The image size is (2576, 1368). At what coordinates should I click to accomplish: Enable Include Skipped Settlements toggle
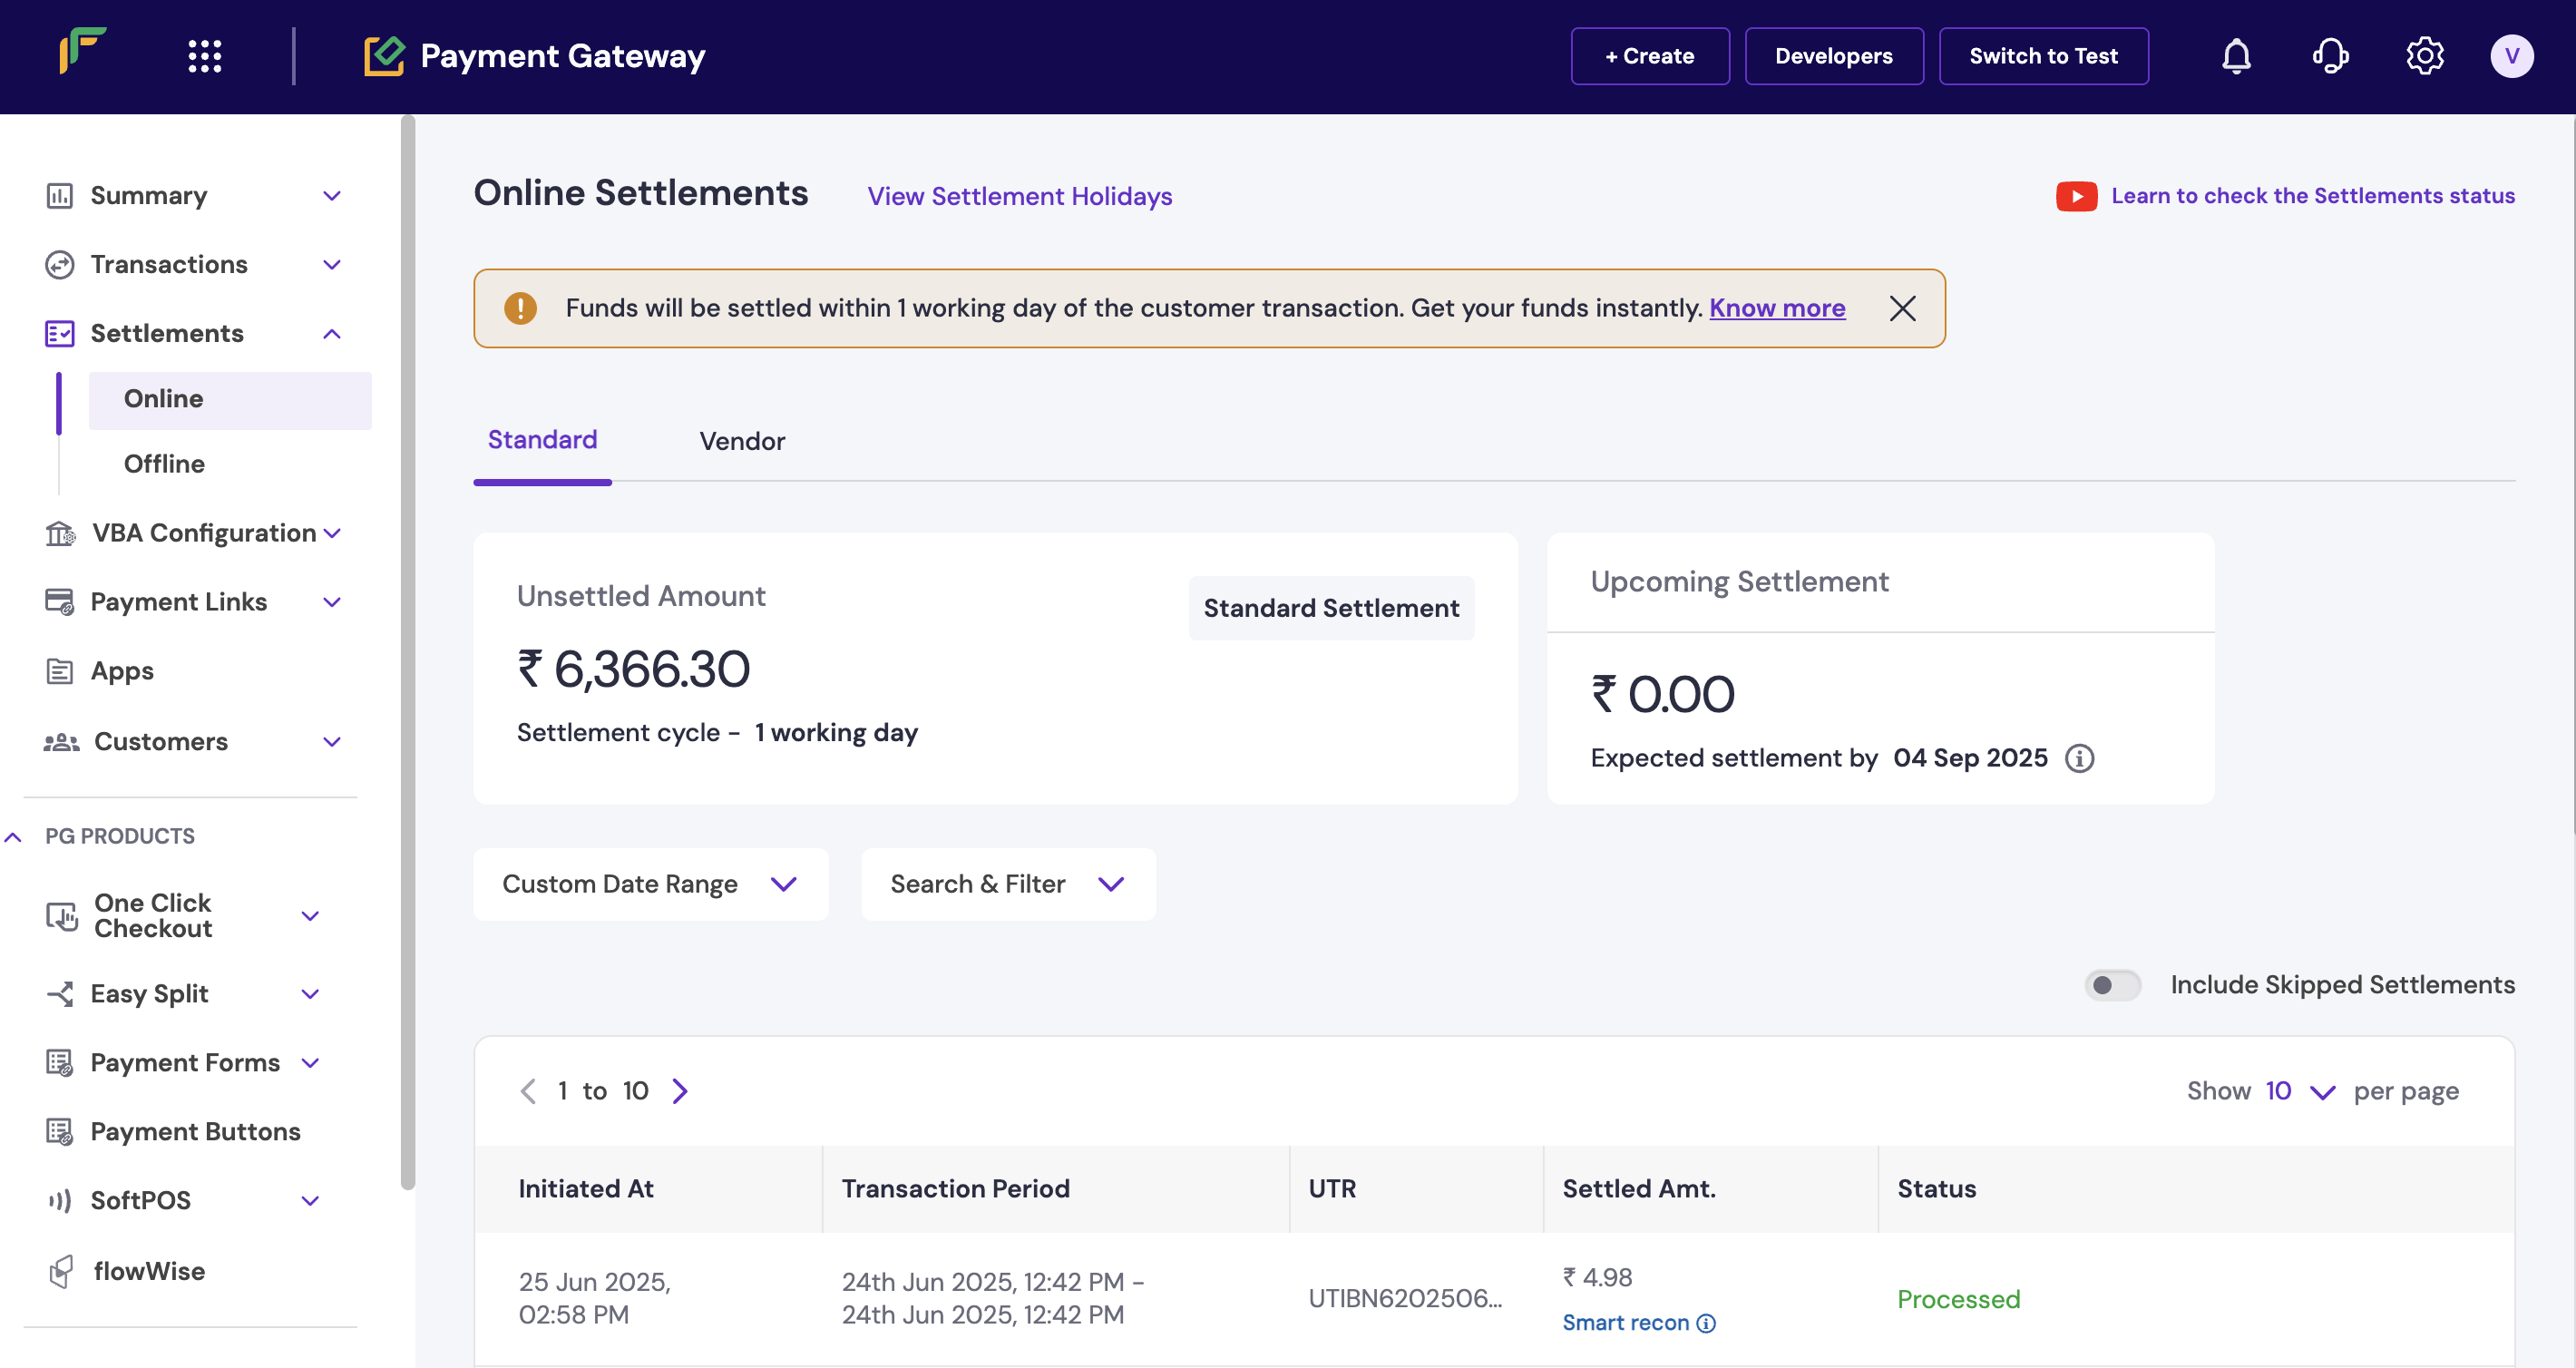click(2112, 985)
